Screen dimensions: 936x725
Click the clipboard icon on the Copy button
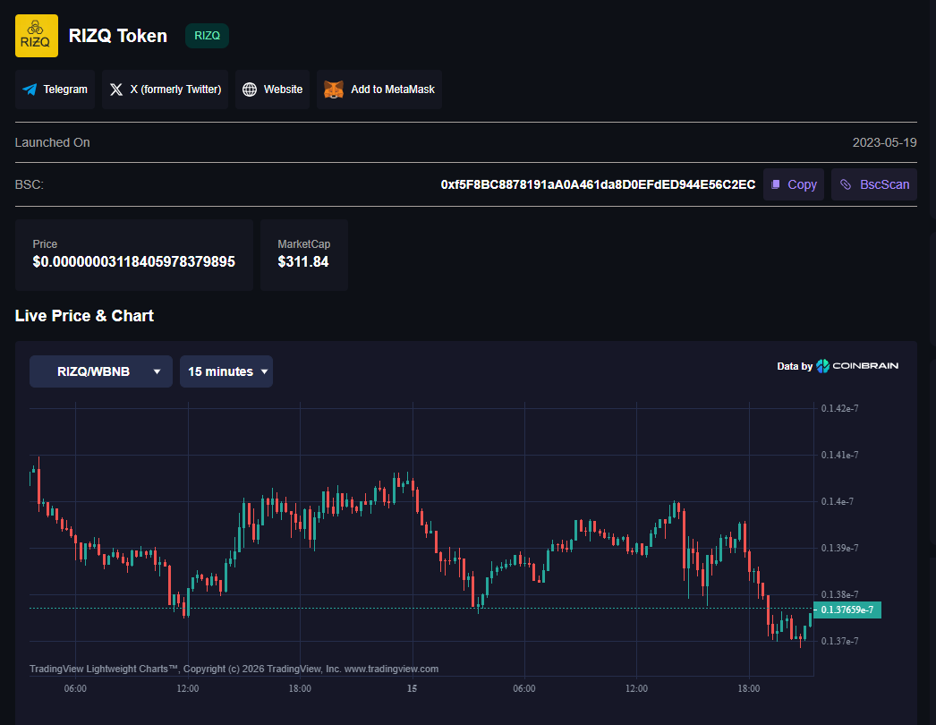(x=777, y=184)
